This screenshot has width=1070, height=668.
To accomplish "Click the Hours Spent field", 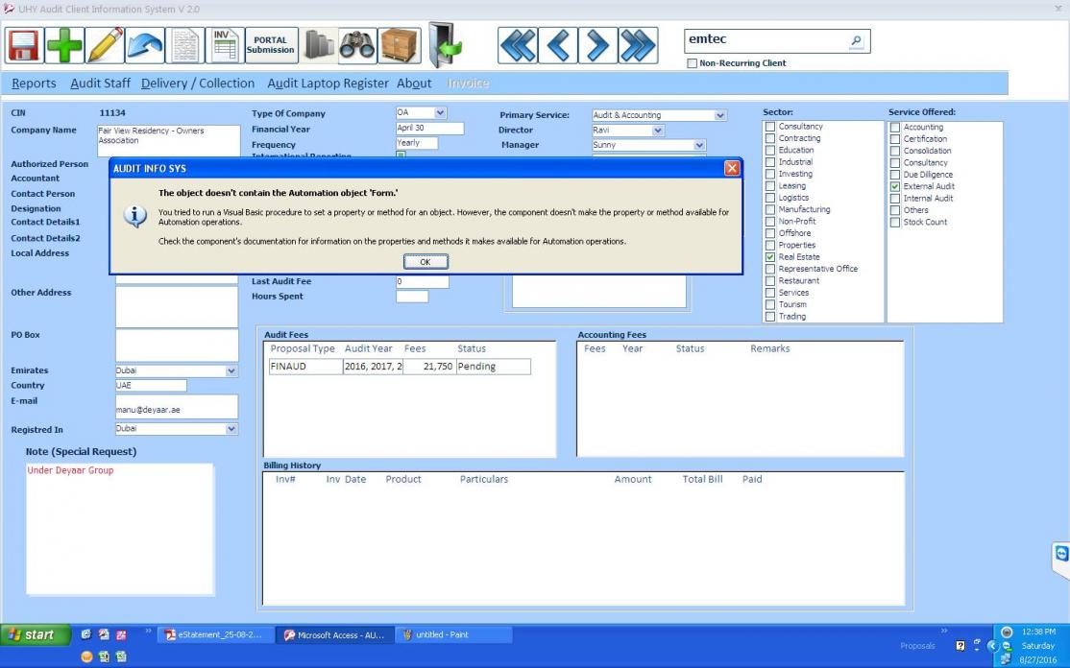I will (x=412, y=297).
